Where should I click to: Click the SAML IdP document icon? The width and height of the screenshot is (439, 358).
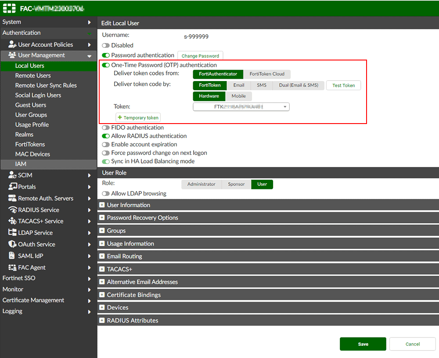tap(12, 255)
